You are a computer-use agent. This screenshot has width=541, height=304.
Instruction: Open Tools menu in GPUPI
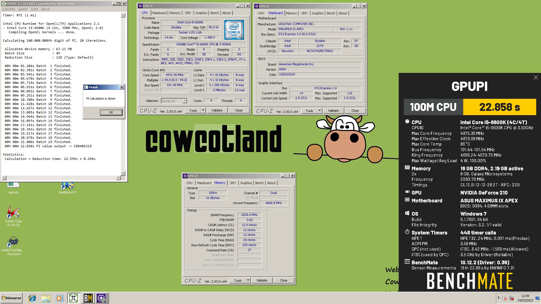pyautogui.click(x=34, y=9)
